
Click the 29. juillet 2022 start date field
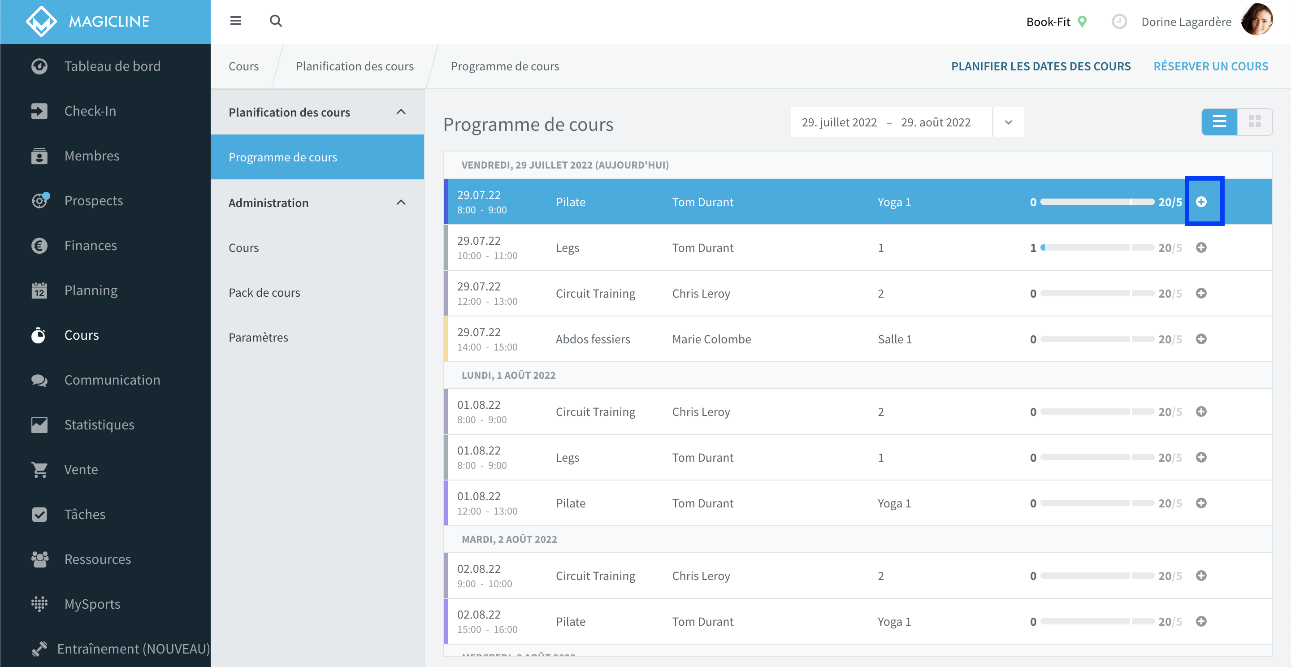(x=840, y=122)
